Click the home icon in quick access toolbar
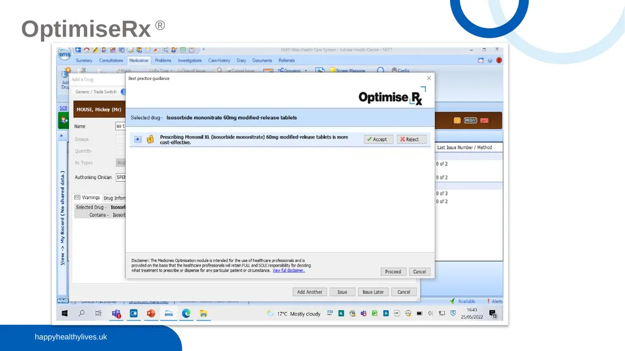The image size is (625, 351). coord(87,50)
